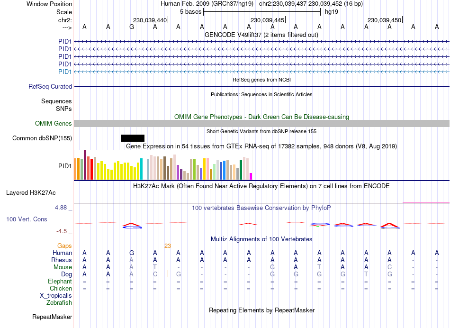Click the "SNPs" publications track label
The height and width of the screenshot is (328, 450).
tap(64, 109)
